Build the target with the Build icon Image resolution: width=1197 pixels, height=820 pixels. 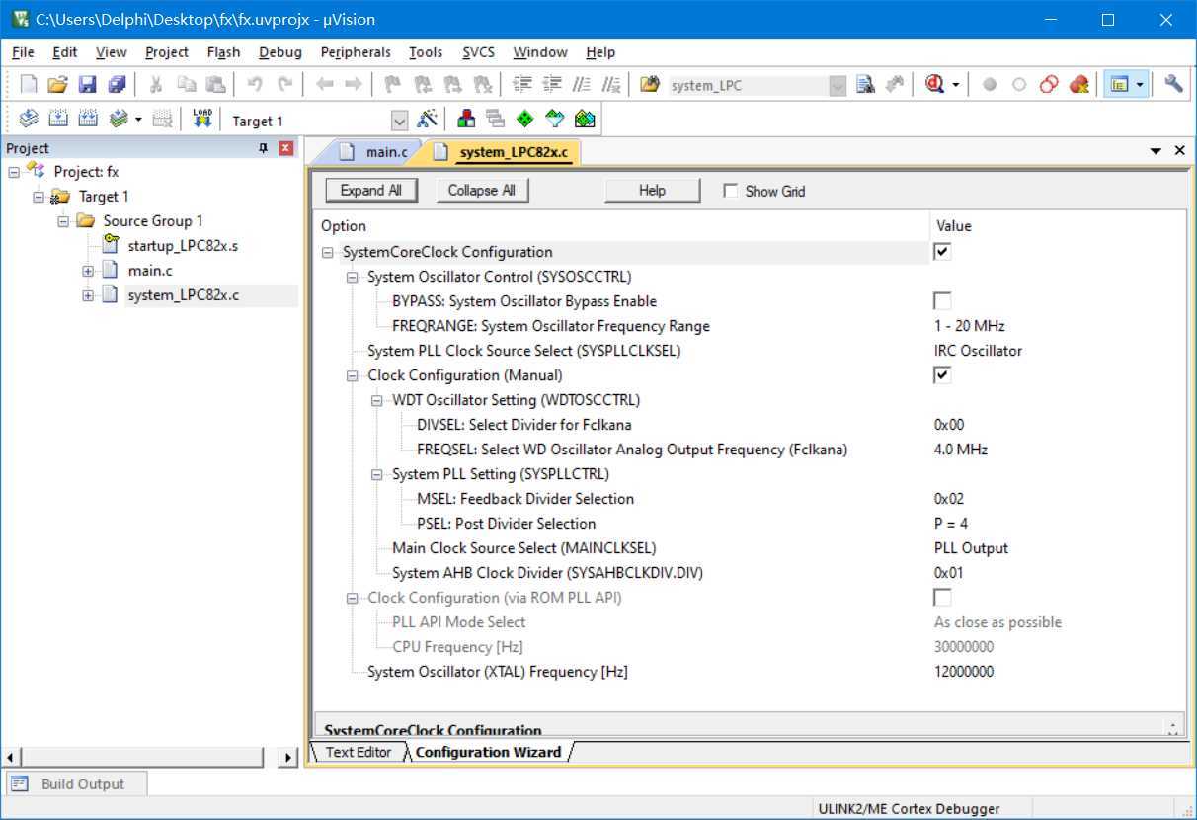coord(58,120)
